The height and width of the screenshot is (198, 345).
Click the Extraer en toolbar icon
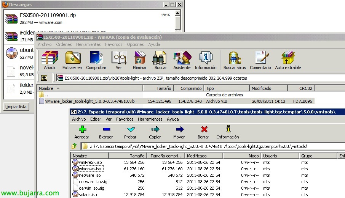click(73, 58)
